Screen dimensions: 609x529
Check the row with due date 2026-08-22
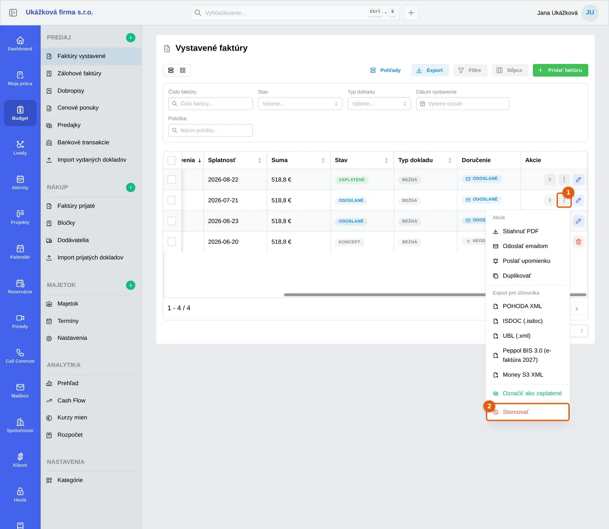pyautogui.click(x=172, y=179)
